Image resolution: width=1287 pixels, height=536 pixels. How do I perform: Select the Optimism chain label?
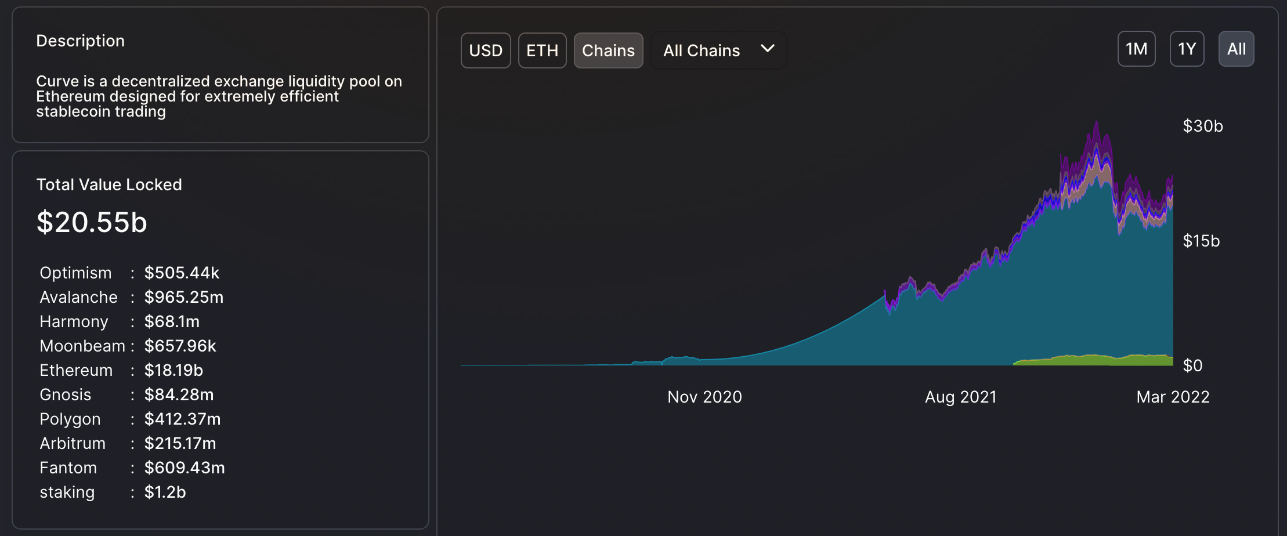pos(75,273)
